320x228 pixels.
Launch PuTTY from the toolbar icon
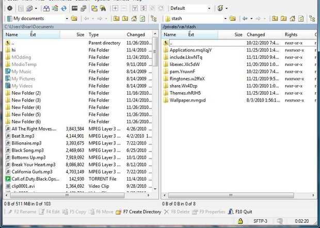(x=83, y=8)
